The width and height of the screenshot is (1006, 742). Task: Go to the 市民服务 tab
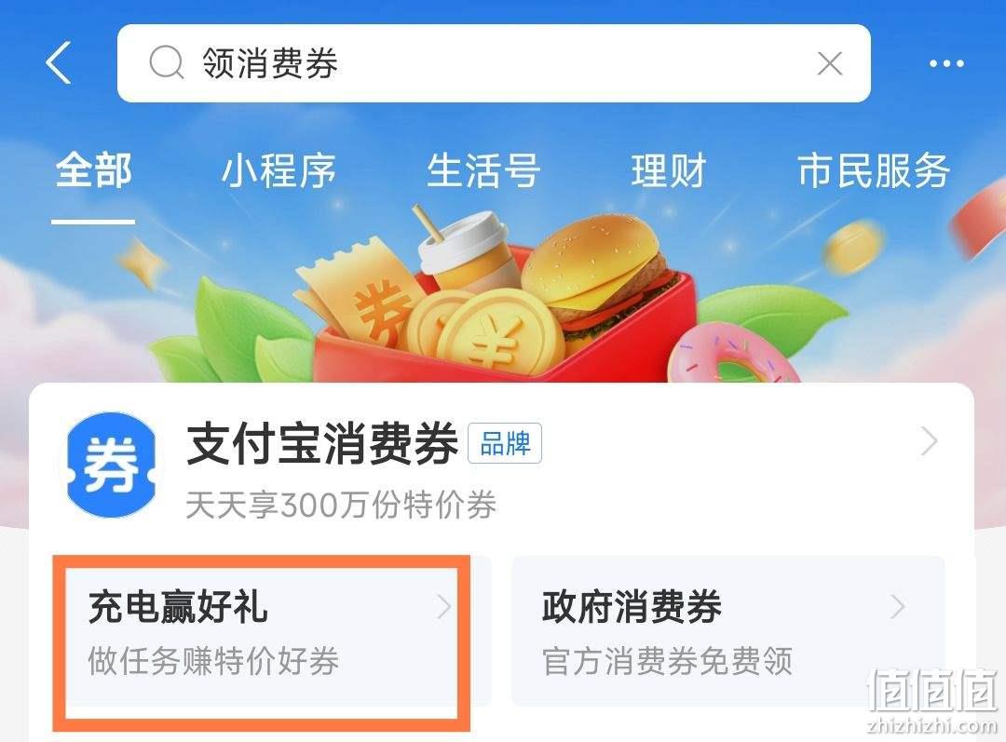874,170
